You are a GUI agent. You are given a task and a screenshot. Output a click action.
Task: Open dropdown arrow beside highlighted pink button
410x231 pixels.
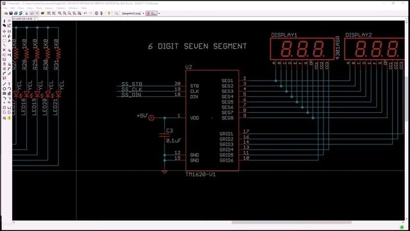pyautogui.click(x=159, y=13)
